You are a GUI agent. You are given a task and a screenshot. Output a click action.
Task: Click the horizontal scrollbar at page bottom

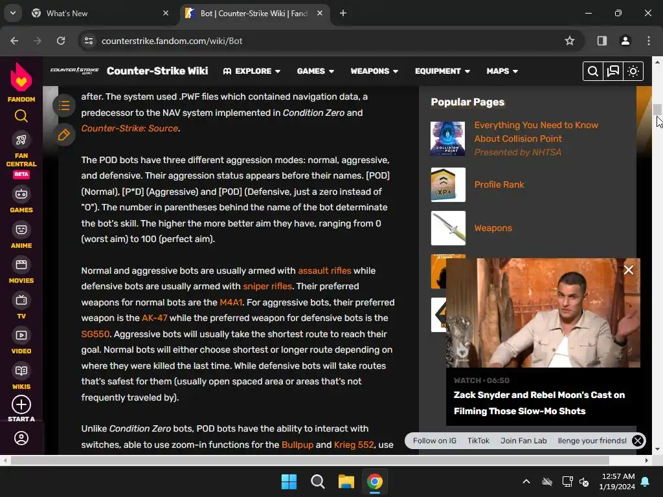[x=309, y=460]
